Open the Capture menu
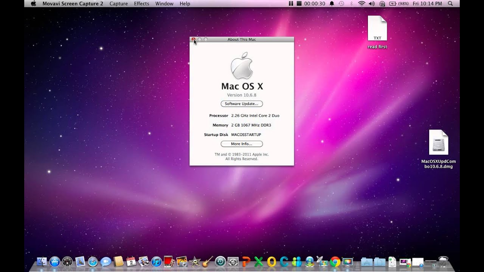Viewport: 484px width, 272px height. coord(119,3)
